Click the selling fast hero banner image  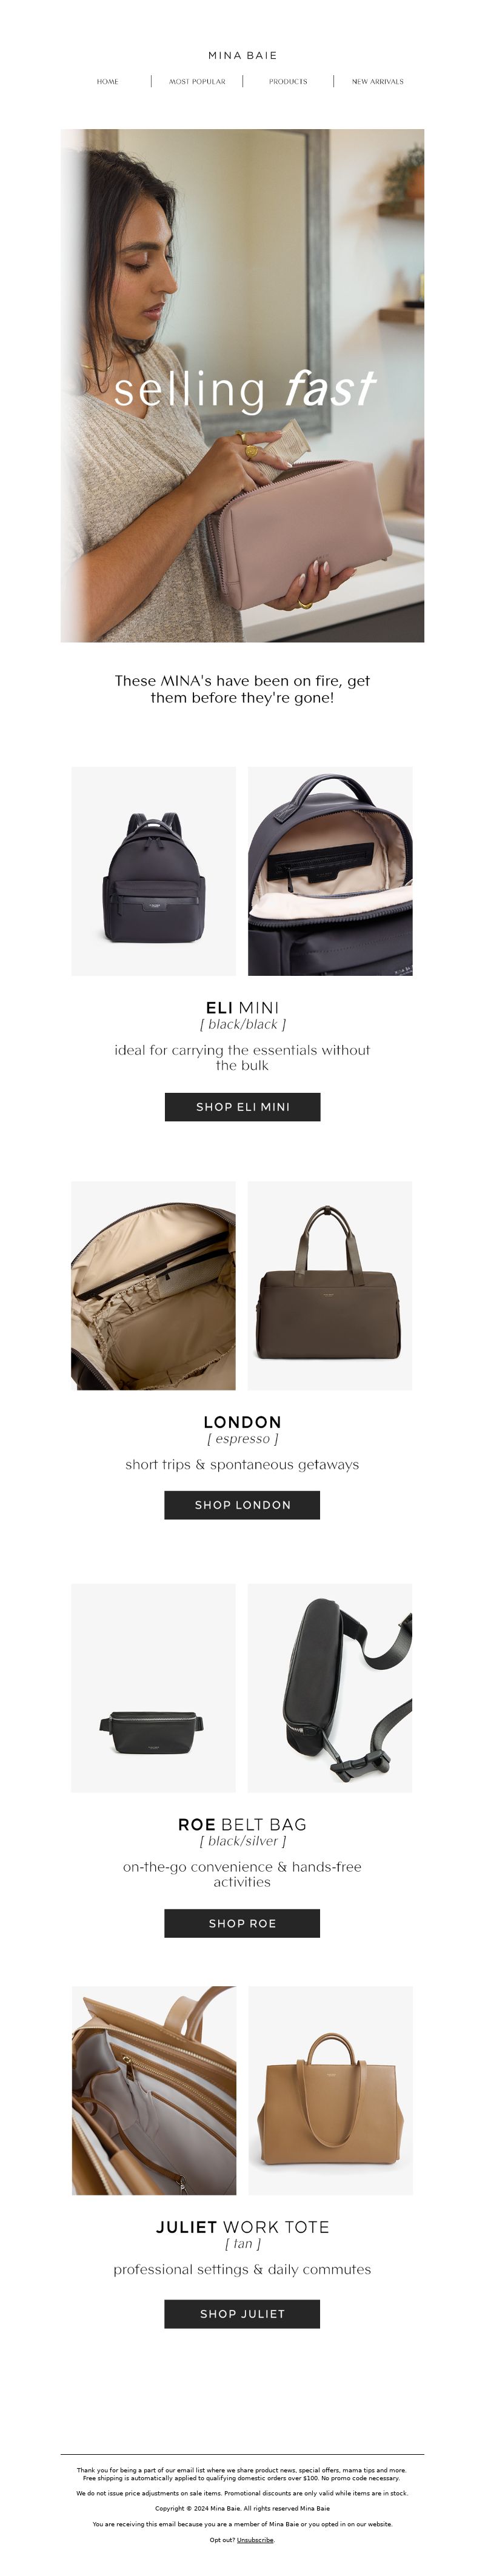(242, 385)
